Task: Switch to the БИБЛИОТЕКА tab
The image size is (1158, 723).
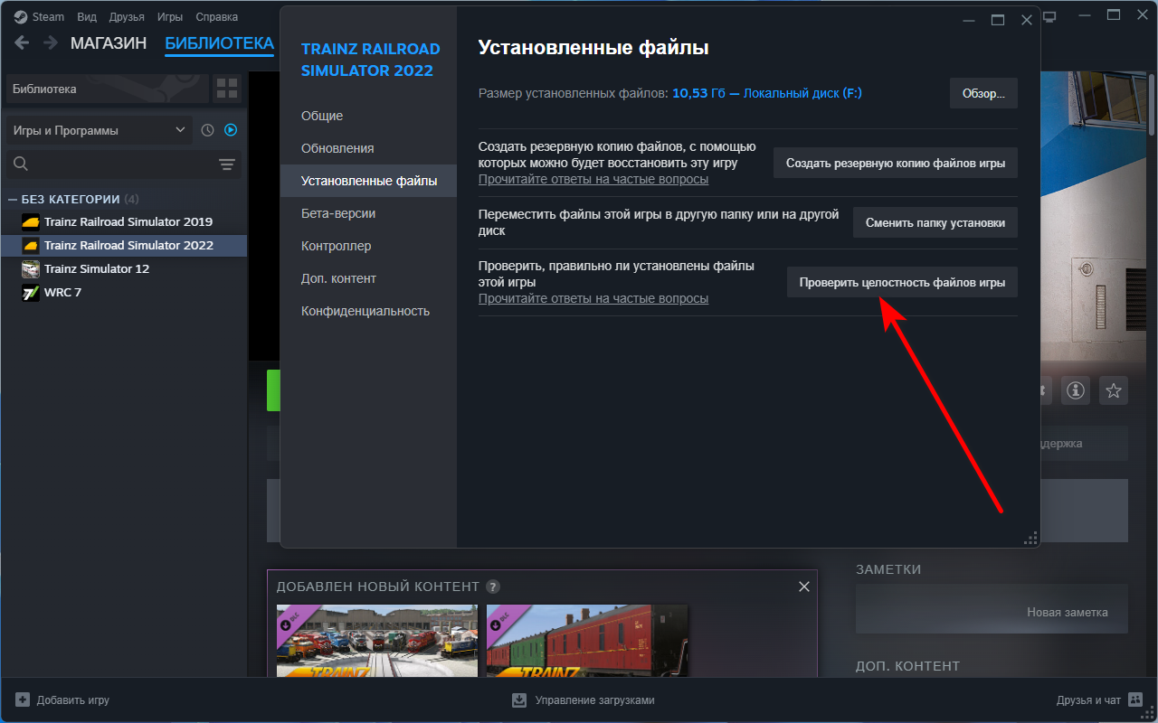Action: coord(219,43)
